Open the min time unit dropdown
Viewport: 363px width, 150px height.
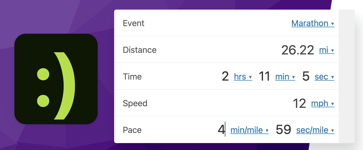[x=285, y=77]
